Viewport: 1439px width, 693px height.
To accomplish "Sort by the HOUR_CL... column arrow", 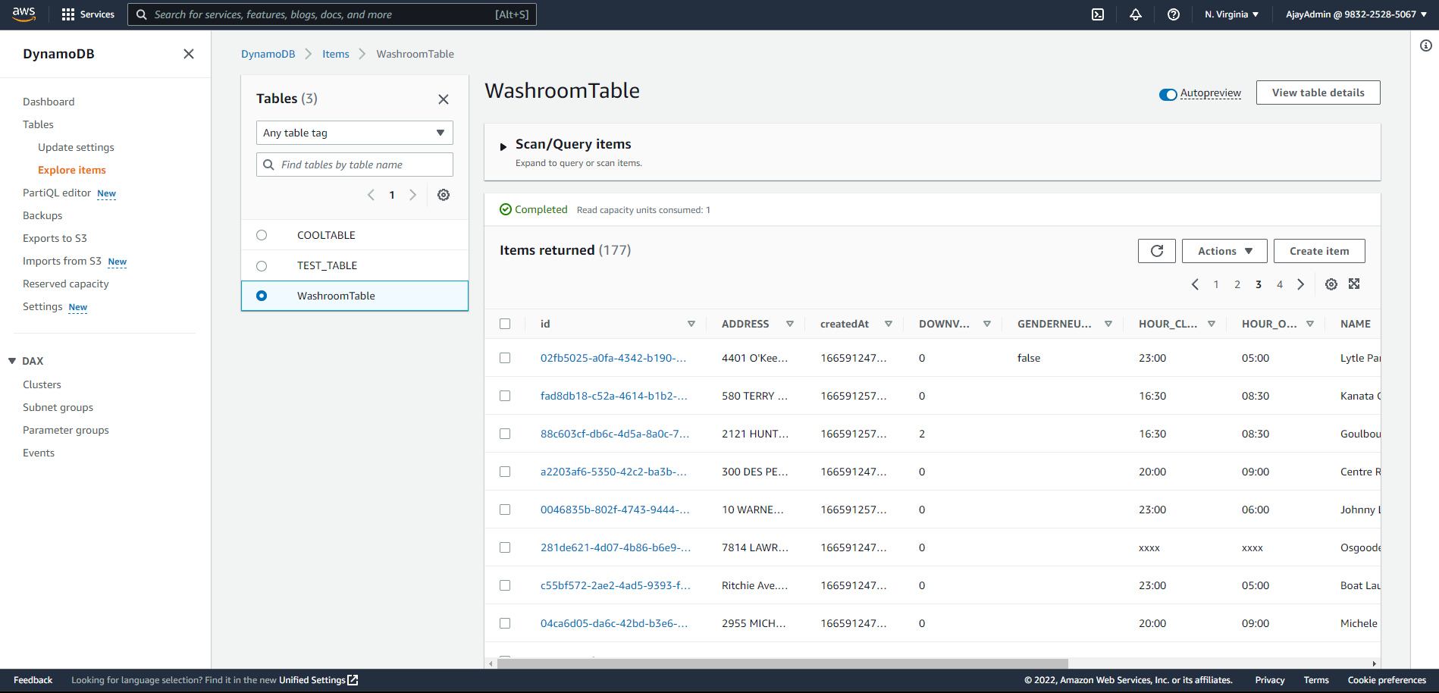I will click(x=1212, y=324).
